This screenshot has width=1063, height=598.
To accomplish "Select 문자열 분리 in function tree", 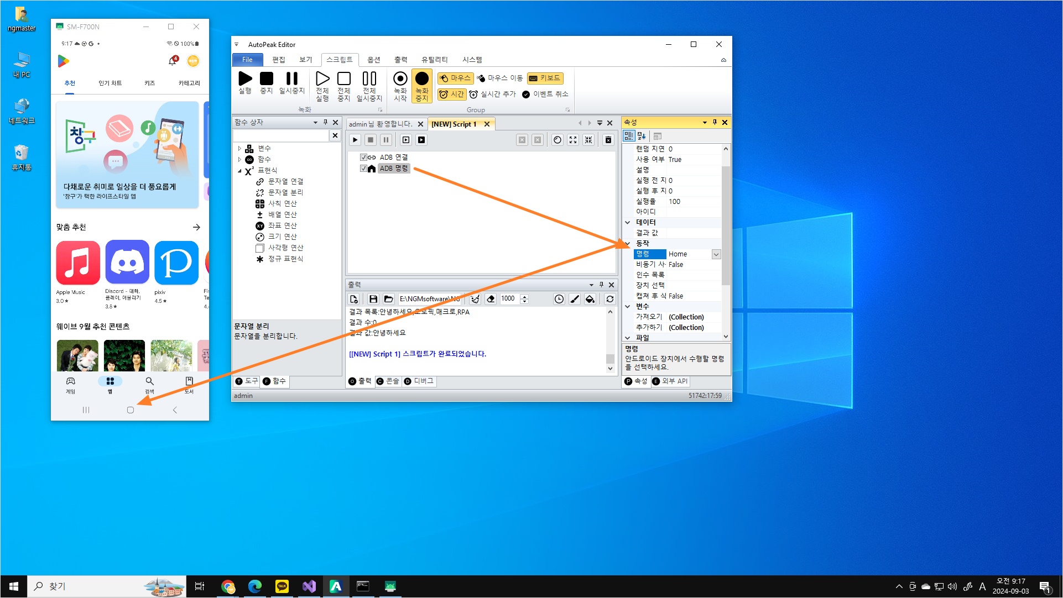I will [285, 192].
